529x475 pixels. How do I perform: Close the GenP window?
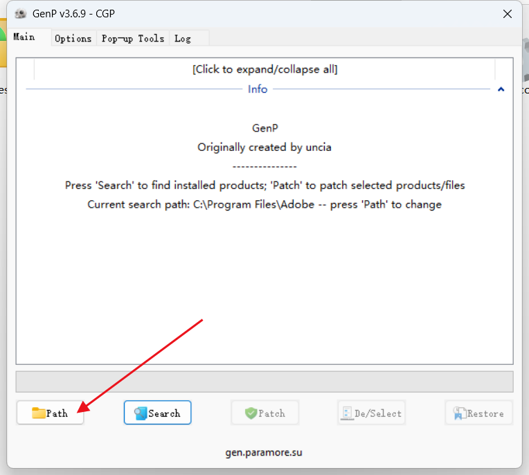508,14
